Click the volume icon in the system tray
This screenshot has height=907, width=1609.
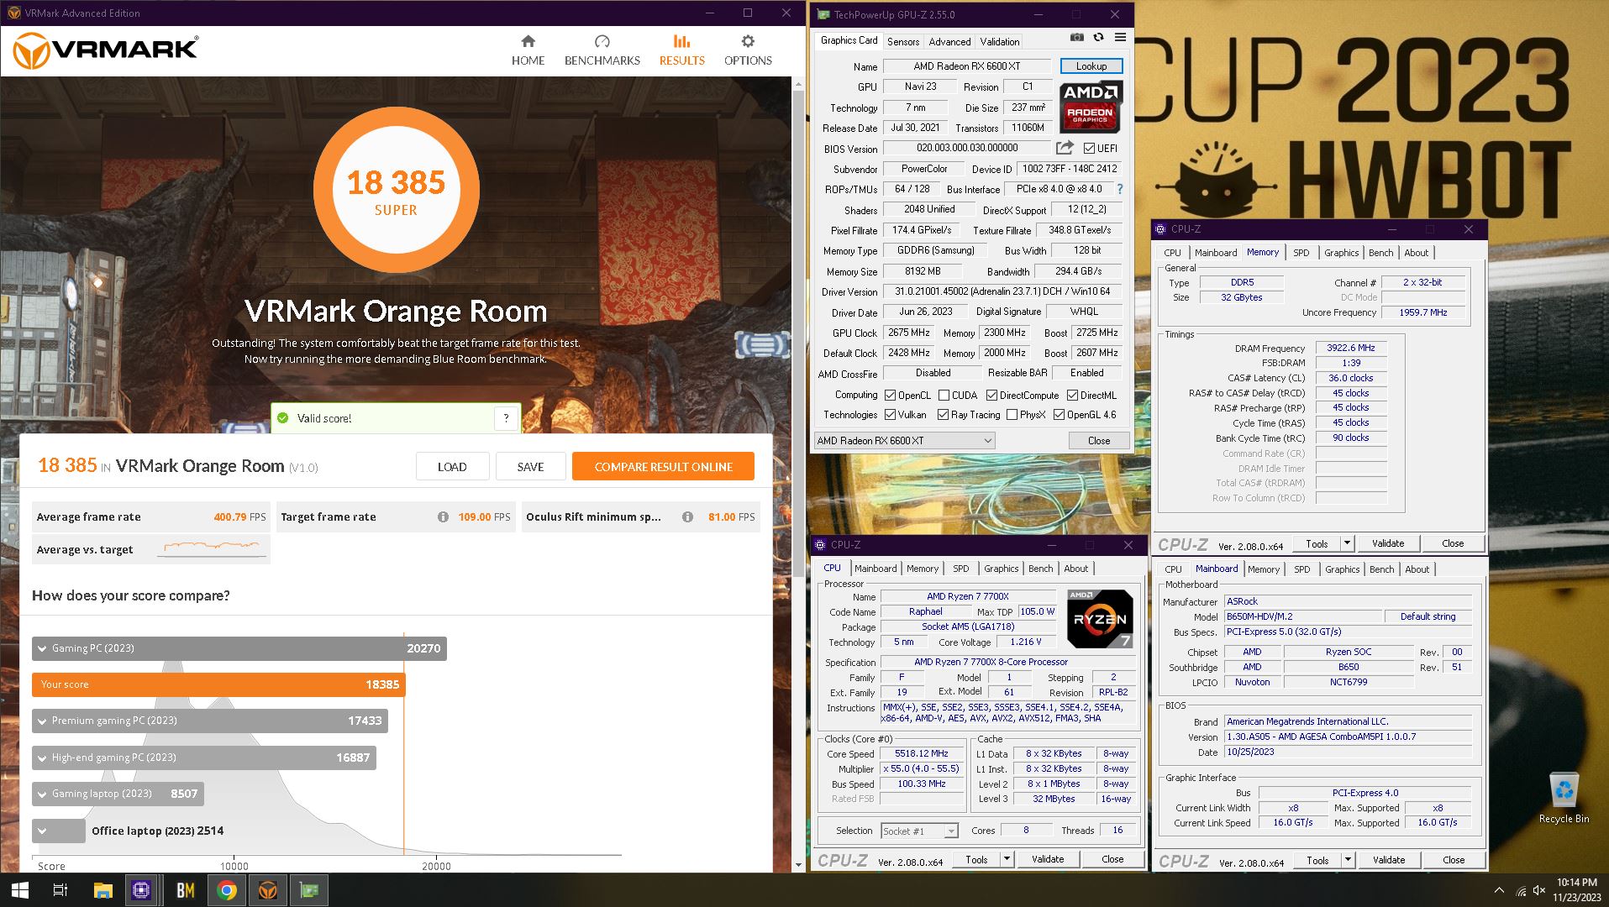(x=1539, y=890)
